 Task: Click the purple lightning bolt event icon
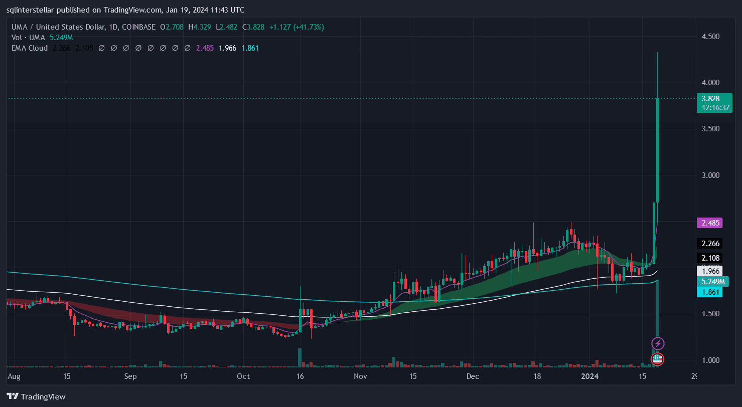tap(658, 343)
